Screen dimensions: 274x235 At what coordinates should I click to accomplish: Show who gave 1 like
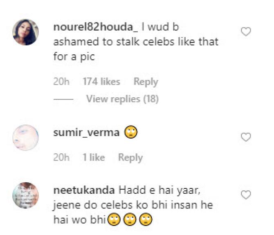tap(94, 157)
